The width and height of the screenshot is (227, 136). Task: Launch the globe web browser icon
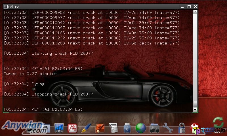141,128
